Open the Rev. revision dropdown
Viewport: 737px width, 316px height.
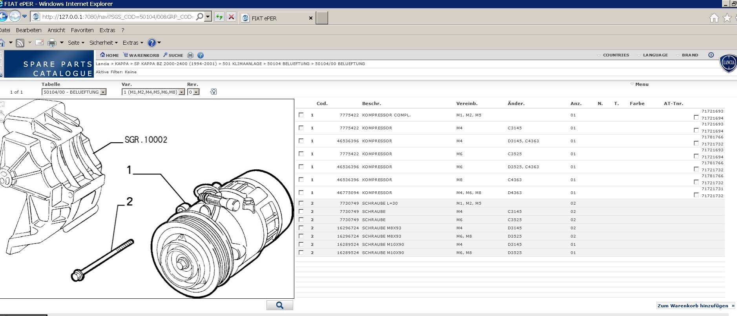coord(193,92)
